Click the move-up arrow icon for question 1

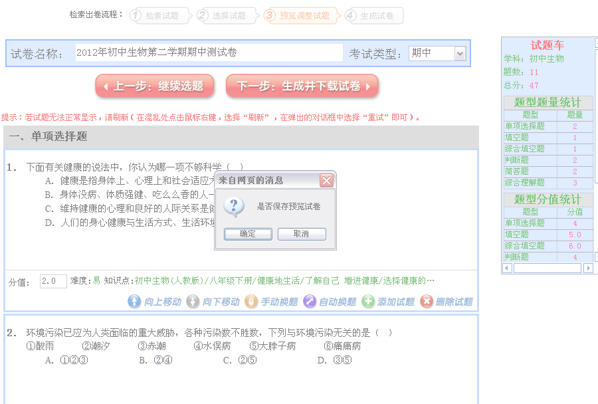[134, 302]
